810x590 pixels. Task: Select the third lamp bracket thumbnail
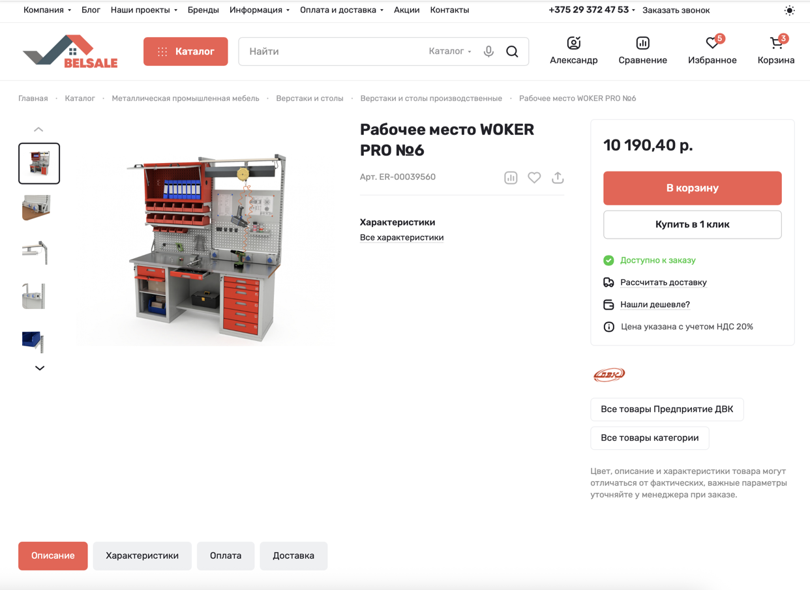(35, 252)
